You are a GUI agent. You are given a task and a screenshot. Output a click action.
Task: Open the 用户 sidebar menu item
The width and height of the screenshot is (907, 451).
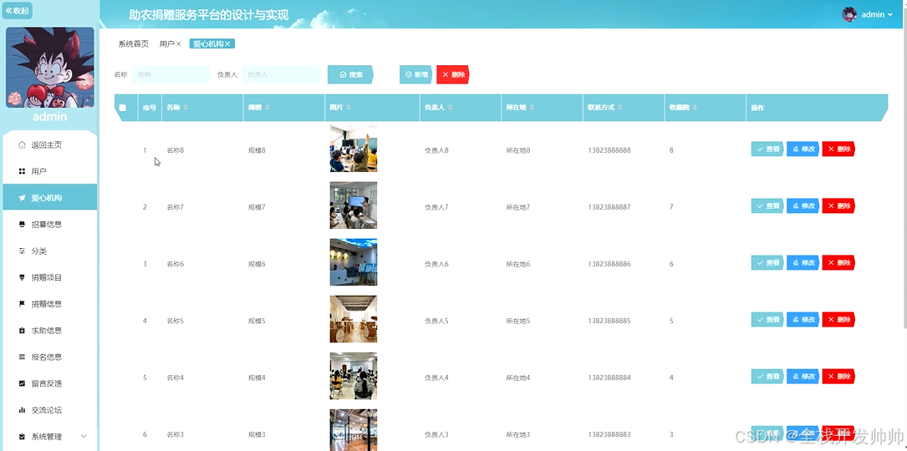(49, 171)
